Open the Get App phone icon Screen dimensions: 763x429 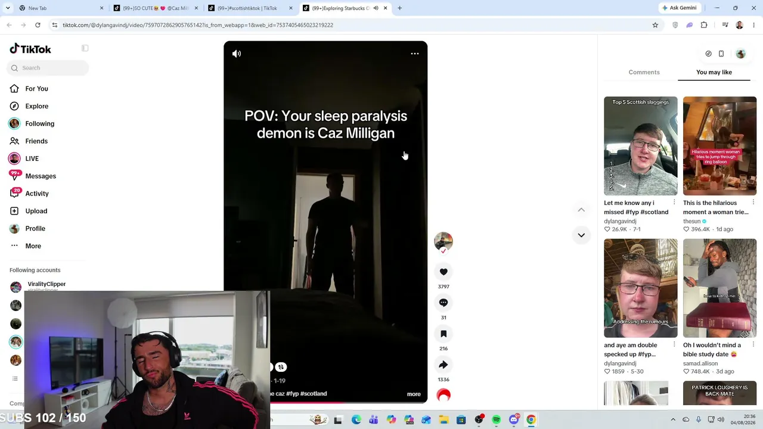pyautogui.click(x=721, y=54)
